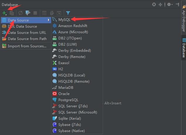
Task: Select MariaDB data source
Action: [77, 88]
